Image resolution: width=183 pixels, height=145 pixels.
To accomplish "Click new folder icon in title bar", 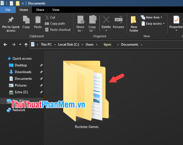I will [18, 3].
